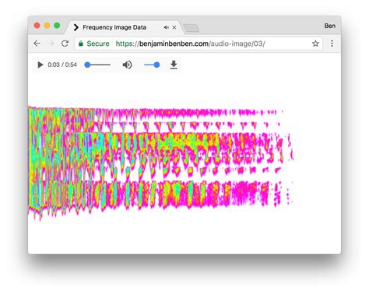Mute audio with the speaker icon
Image resolution: width=369 pixels, height=294 pixels.
[127, 65]
